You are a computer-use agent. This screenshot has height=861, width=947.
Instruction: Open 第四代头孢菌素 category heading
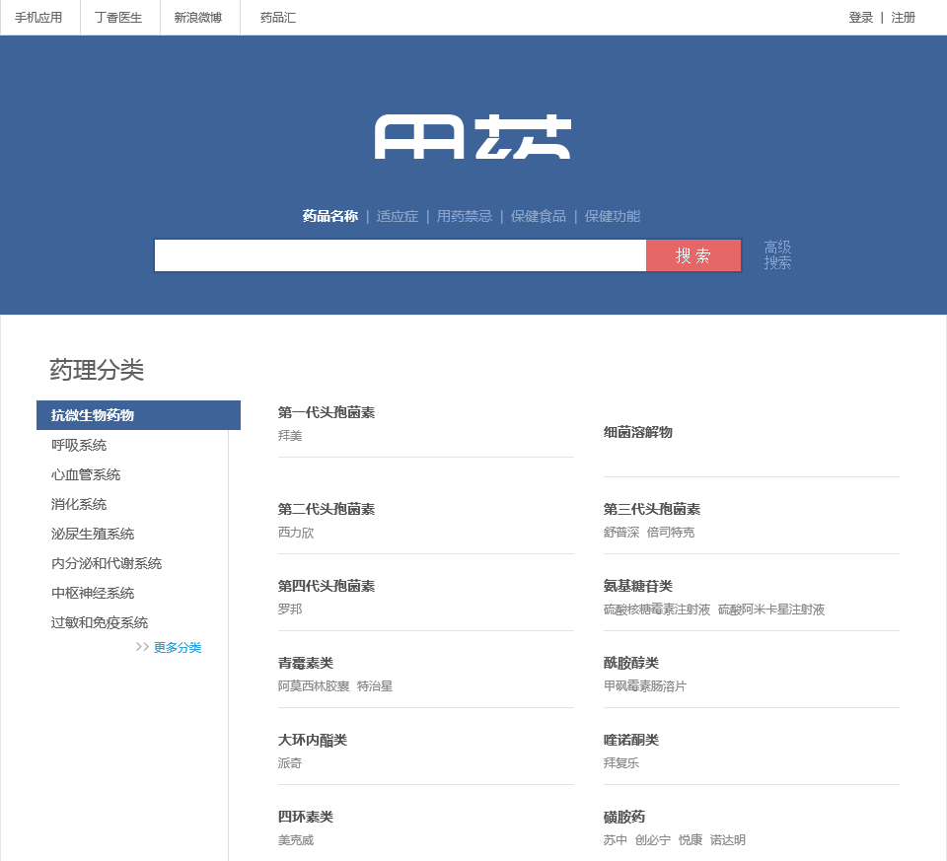pyautogui.click(x=327, y=586)
